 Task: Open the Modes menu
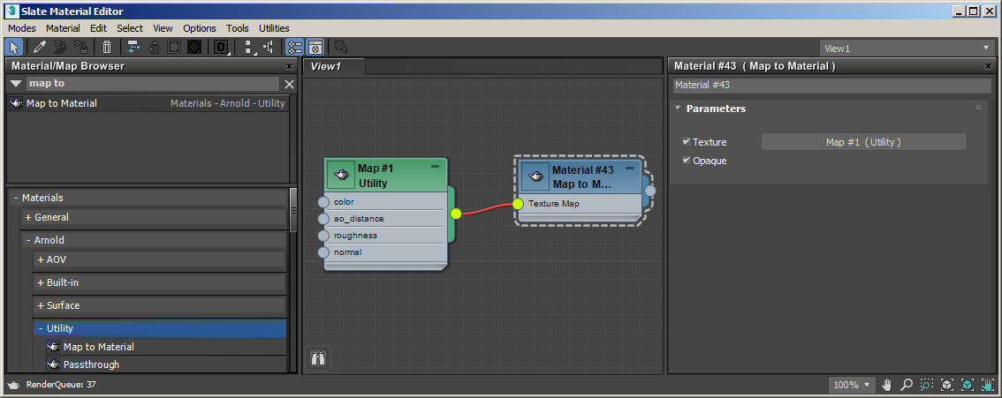(22, 28)
